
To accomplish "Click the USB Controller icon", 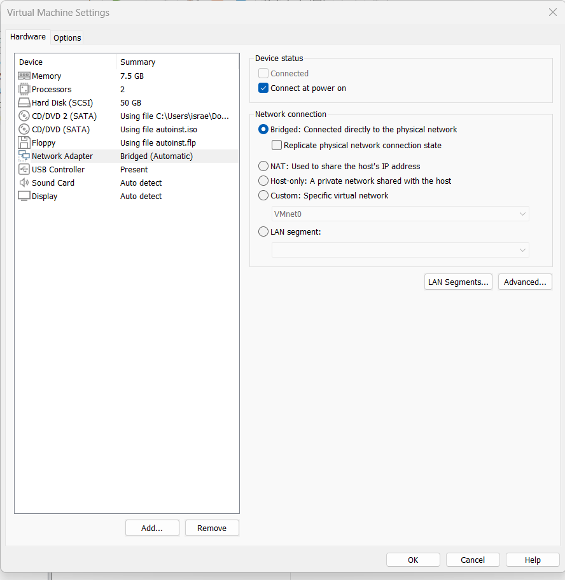I will tap(24, 170).
